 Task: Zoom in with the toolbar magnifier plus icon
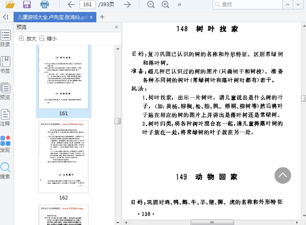coord(165,5)
